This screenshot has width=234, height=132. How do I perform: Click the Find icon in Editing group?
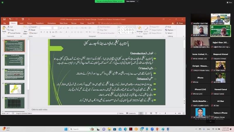(x=169, y=27)
